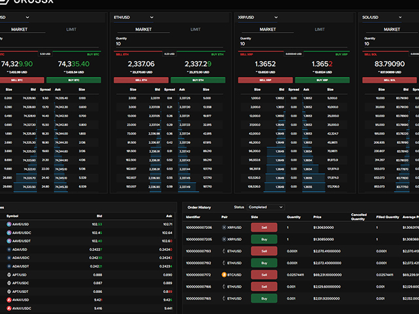Click ETH icon in order ending 7193
This screenshot has height=314, width=419.
224,251
